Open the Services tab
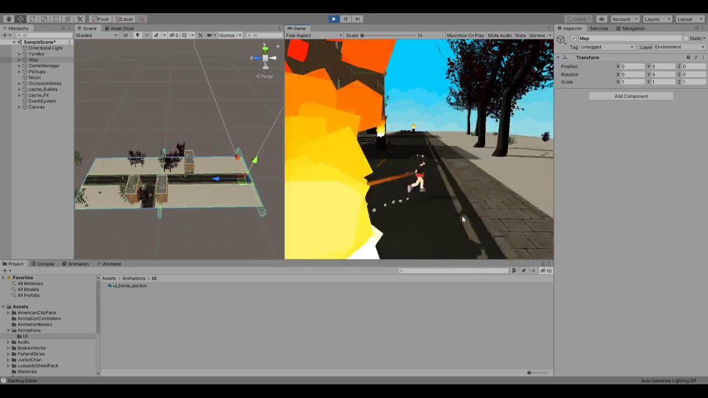This screenshot has height=398, width=708. (x=598, y=28)
